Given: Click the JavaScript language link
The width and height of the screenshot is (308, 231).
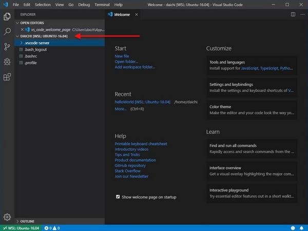Looking at the screenshot, I should coord(249,68).
